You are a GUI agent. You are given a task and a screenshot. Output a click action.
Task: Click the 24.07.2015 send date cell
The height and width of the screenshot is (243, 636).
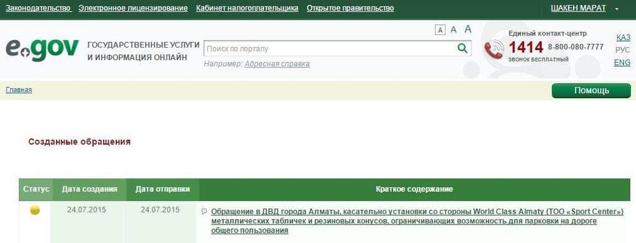coord(160,210)
